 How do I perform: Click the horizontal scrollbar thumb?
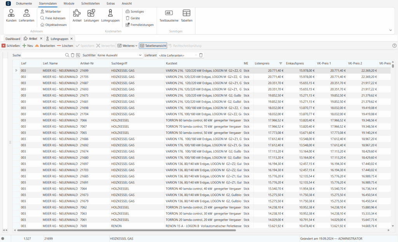(126, 230)
